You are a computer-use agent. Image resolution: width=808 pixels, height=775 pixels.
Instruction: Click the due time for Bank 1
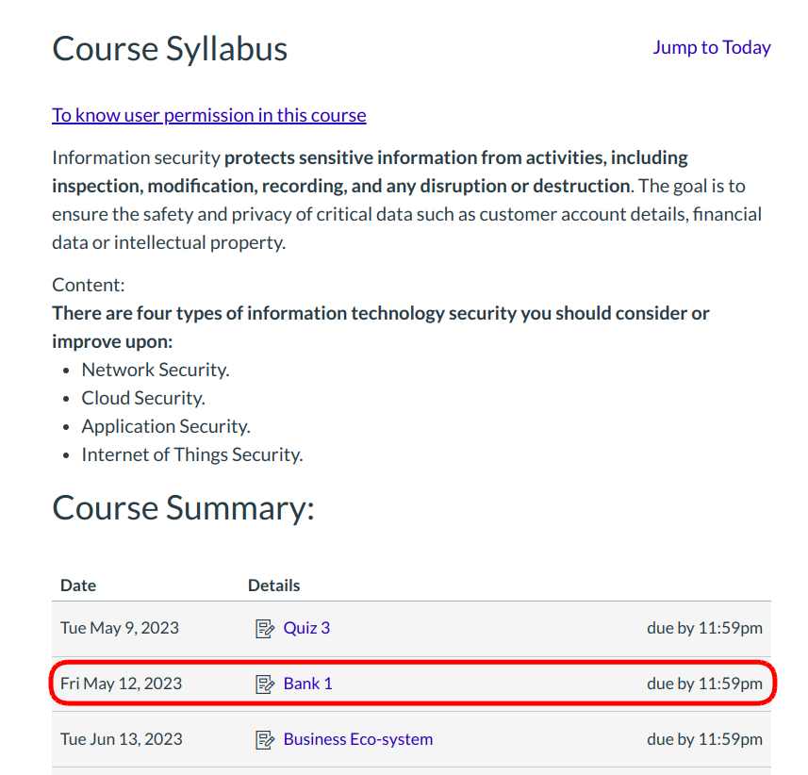tap(704, 684)
